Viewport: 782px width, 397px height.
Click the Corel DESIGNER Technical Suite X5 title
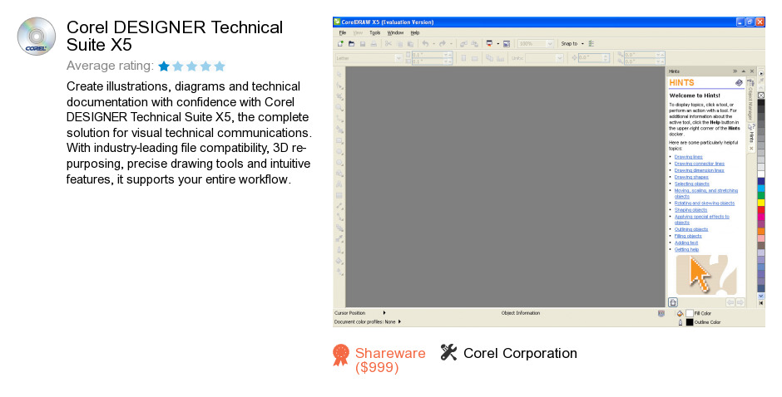[175, 36]
